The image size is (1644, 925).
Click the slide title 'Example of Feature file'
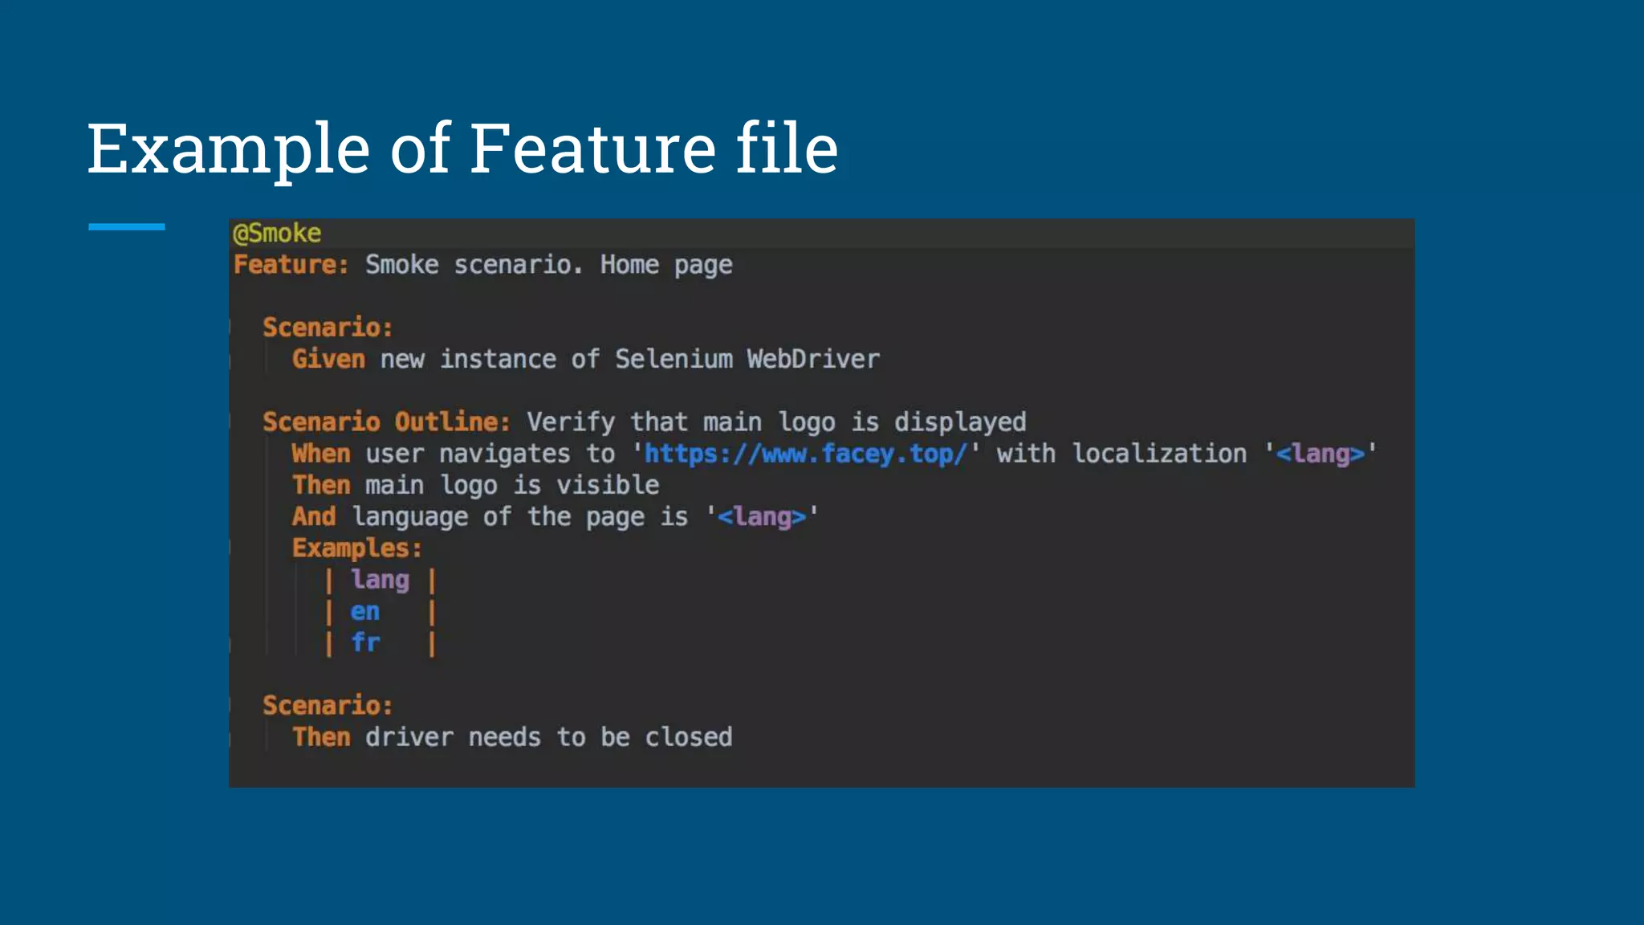click(x=462, y=148)
